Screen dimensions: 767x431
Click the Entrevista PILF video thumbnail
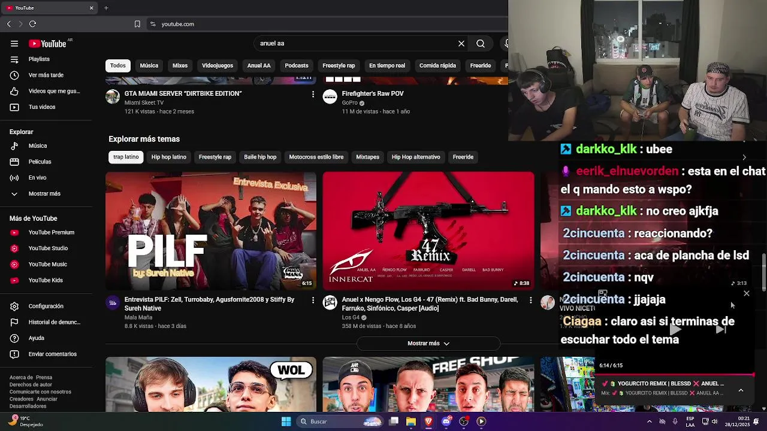(x=211, y=231)
